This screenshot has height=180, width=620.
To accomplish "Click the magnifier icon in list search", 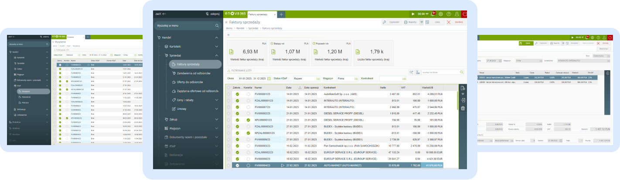I will pos(462,72).
